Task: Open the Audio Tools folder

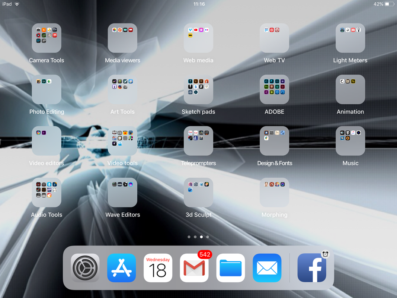Action: (47, 192)
